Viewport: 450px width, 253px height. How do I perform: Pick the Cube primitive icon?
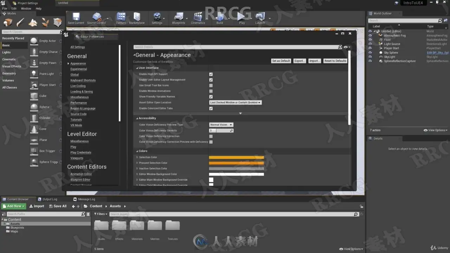(x=34, y=96)
